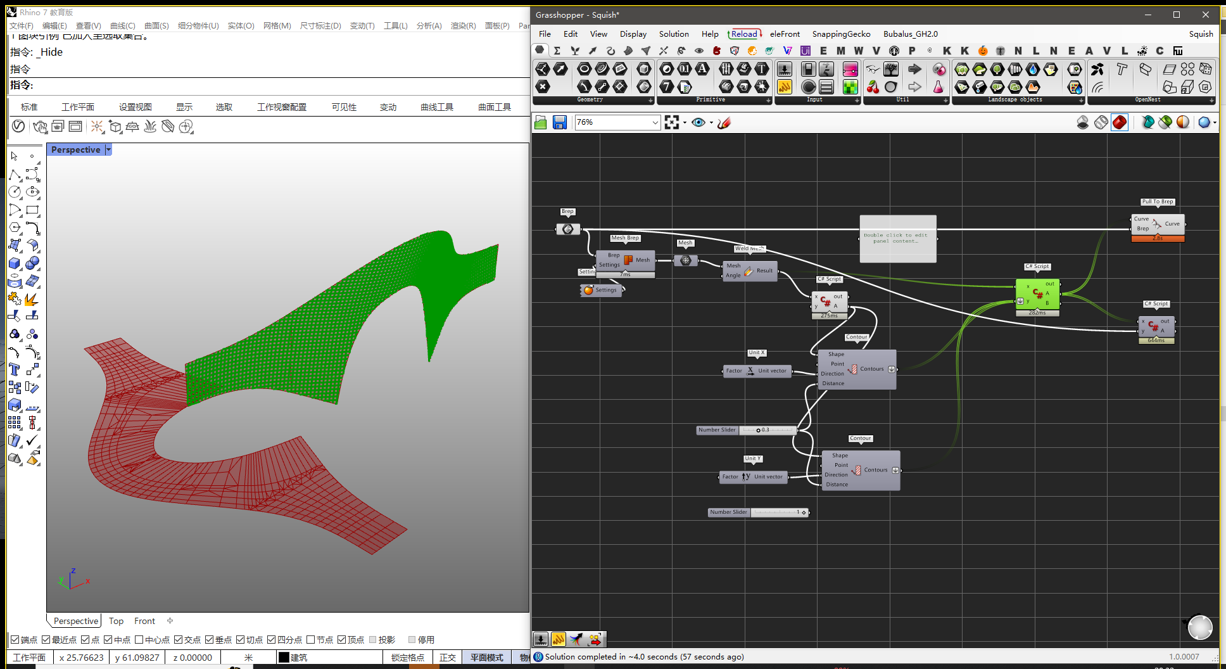Image resolution: width=1226 pixels, height=669 pixels.
Task: Toggle 交点 osnap checkbox
Action: click(x=179, y=640)
